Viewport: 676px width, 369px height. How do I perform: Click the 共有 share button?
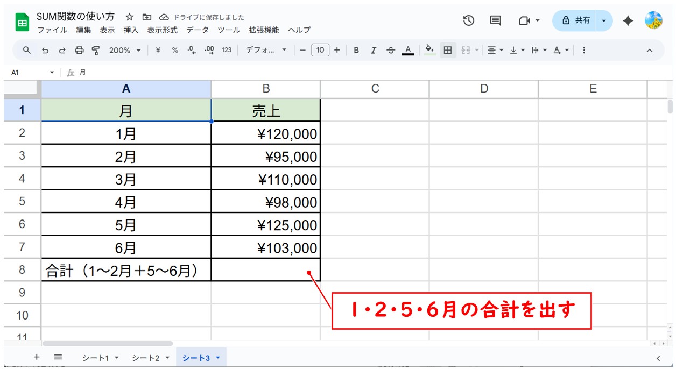point(575,20)
